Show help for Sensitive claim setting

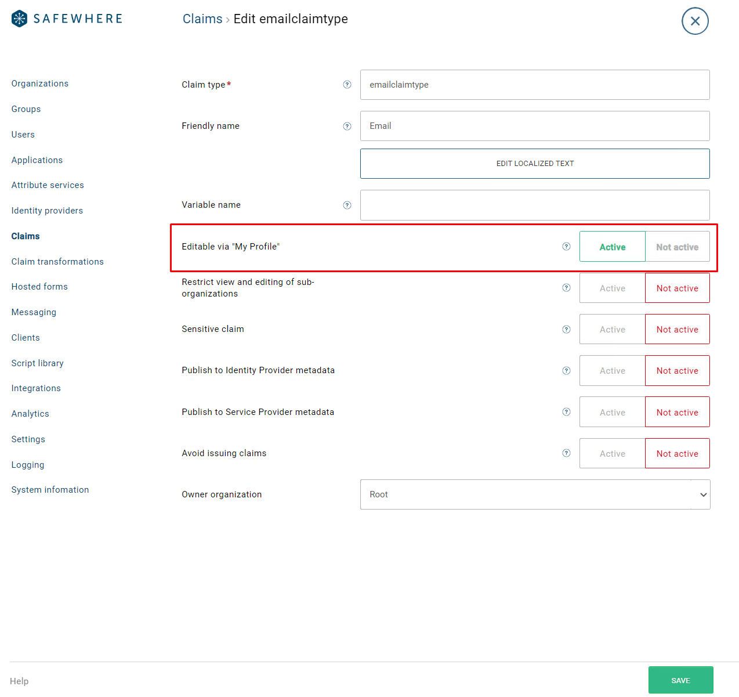(x=566, y=330)
